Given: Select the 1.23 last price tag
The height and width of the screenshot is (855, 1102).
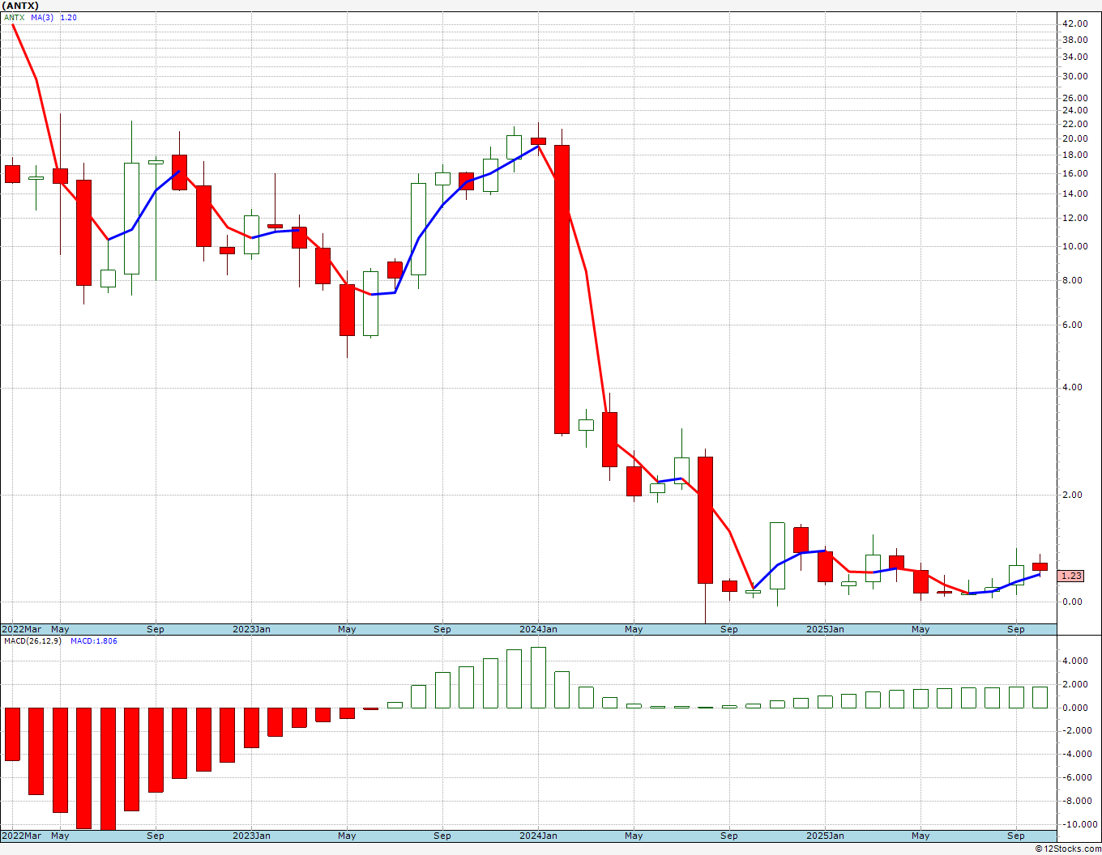Looking at the screenshot, I should (1071, 576).
